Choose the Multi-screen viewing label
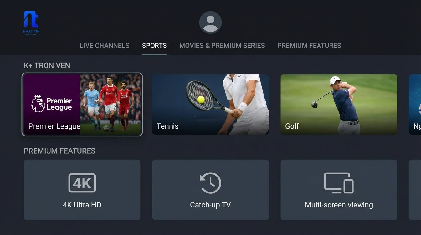 [x=339, y=205]
